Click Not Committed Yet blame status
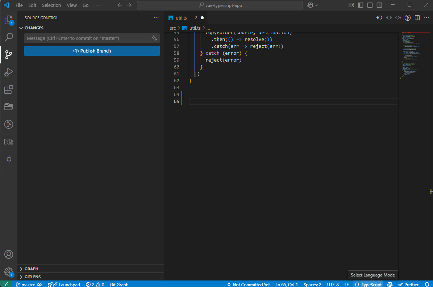This screenshot has width=433, height=287. coord(248,284)
